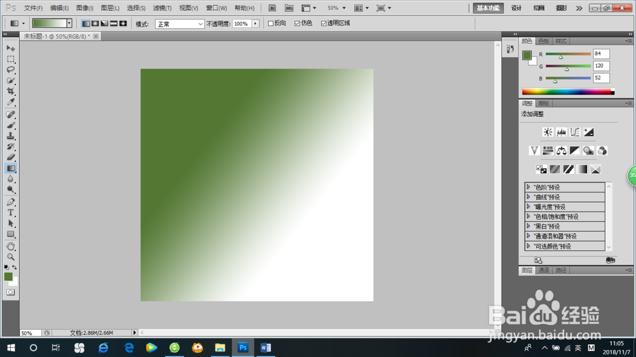The height and width of the screenshot is (357, 636).
Task: Select the Move tool
Action: [x=11, y=48]
